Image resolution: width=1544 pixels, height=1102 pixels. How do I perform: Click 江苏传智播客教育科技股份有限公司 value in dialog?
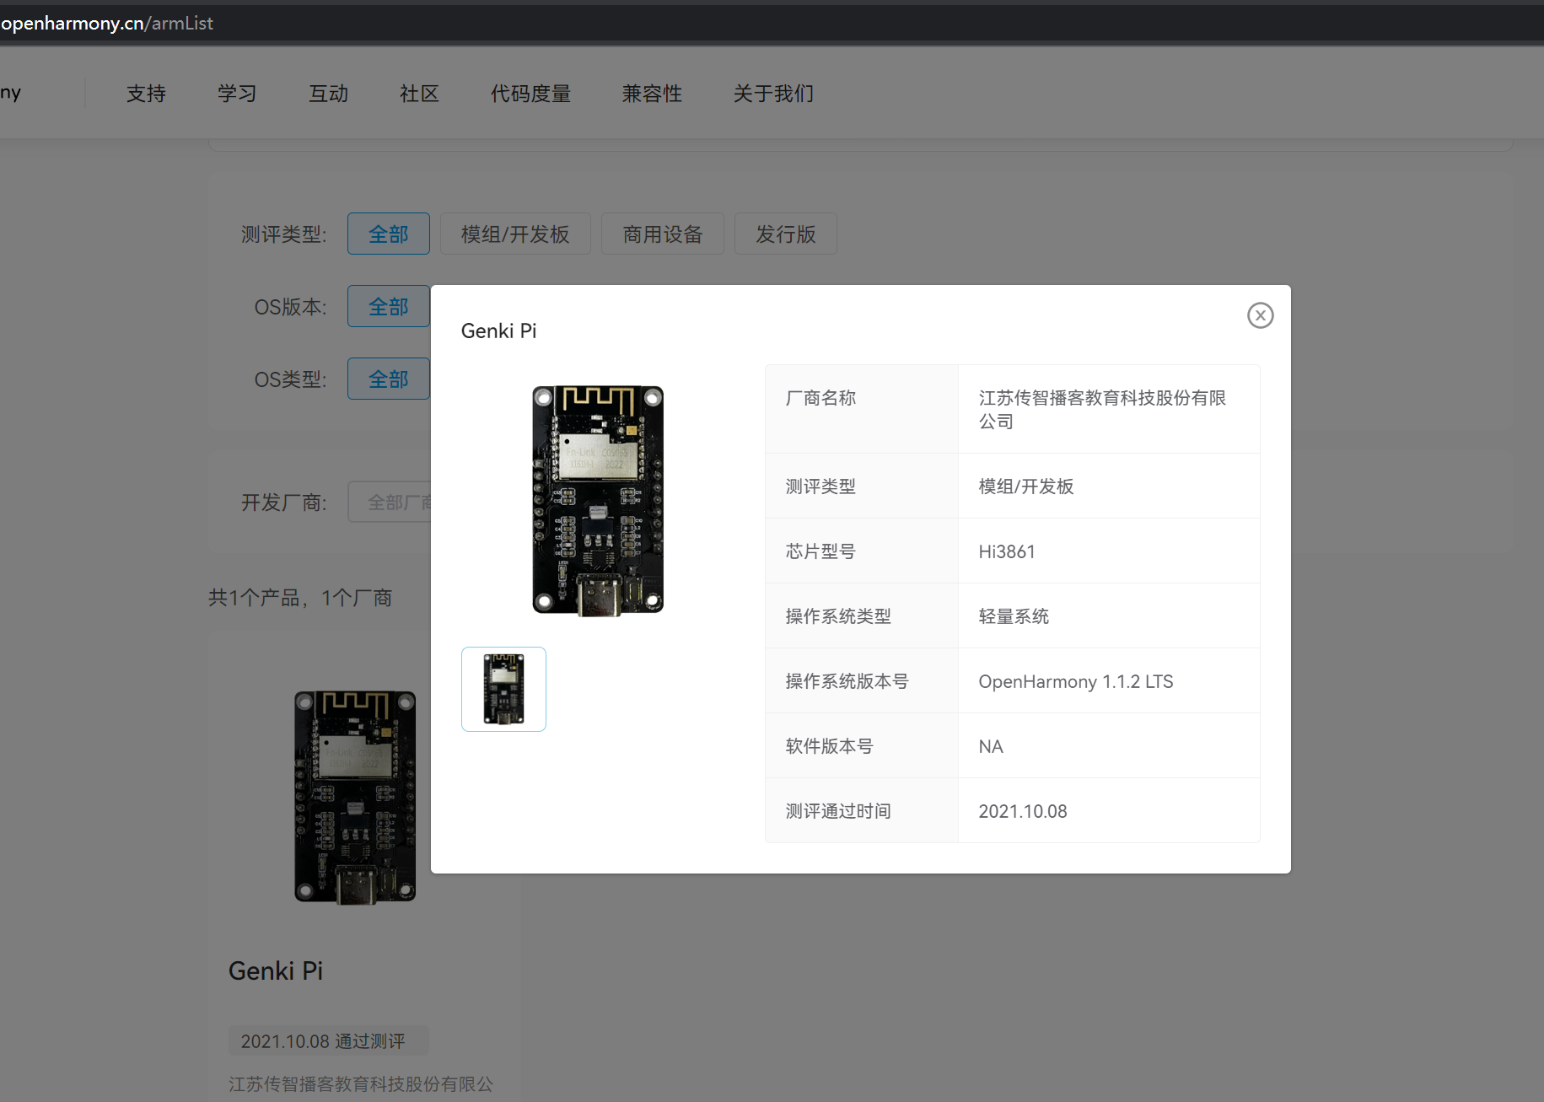click(x=1102, y=409)
